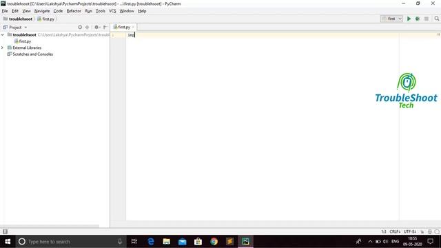Open the People icon in system tray
Image resolution: width=441 pixels, height=248 pixels.
click(x=358, y=242)
